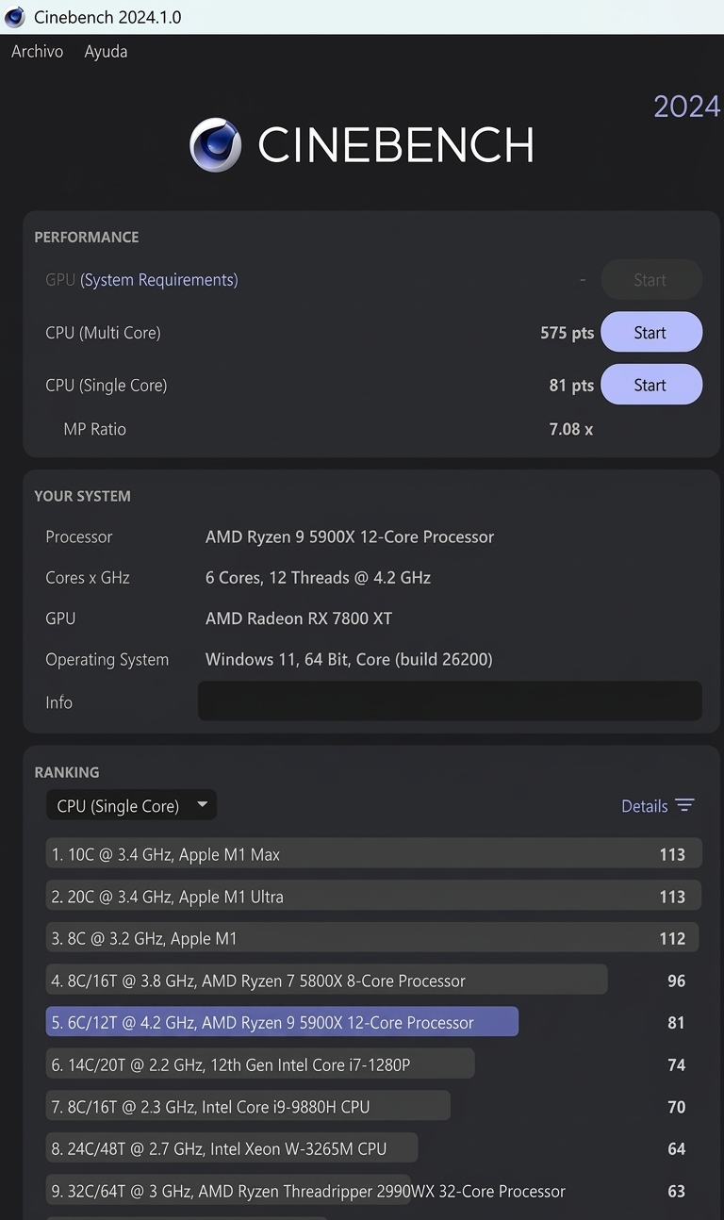Select the highlighted Ryzen 9 5900X ranking entry

(x=283, y=1022)
